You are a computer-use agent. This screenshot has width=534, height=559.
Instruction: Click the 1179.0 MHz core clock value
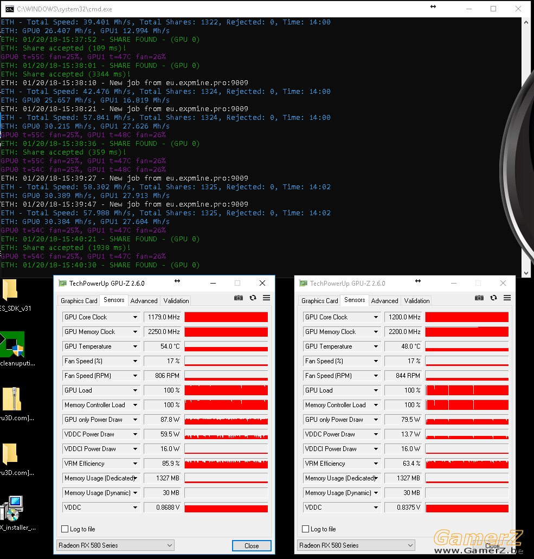tap(162, 317)
